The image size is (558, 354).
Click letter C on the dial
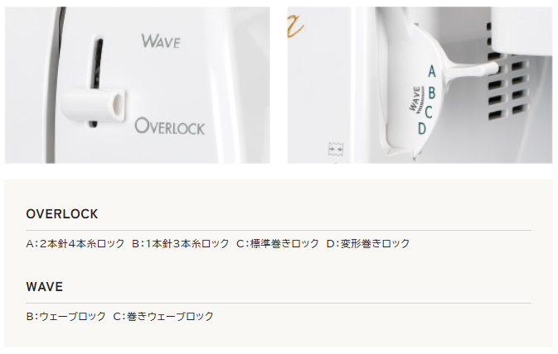point(429,112)
